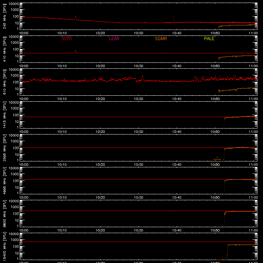
Task: Click the 10000 y-axis label of the 245 MHz plot
Action: click(14, 4)
